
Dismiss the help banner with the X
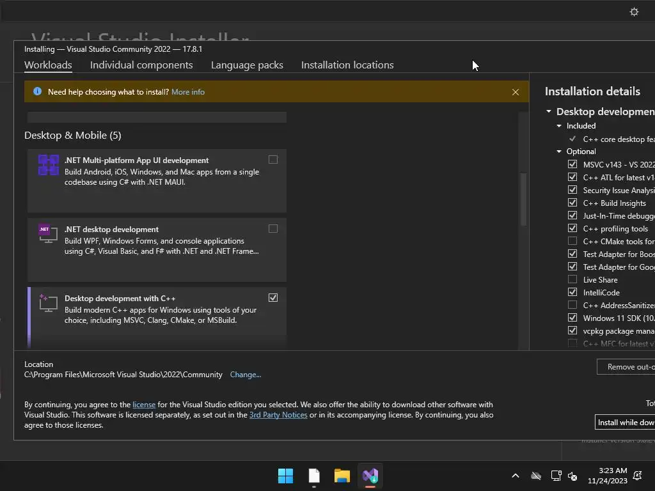click(516, 92)
